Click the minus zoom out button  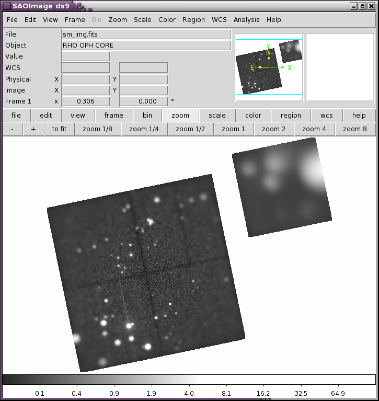point(13,129)
